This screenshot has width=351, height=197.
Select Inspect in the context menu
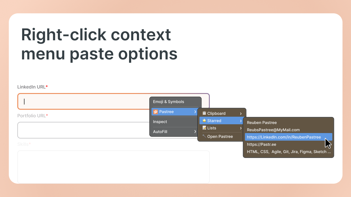pyautogui.click(x=160, y=122)
